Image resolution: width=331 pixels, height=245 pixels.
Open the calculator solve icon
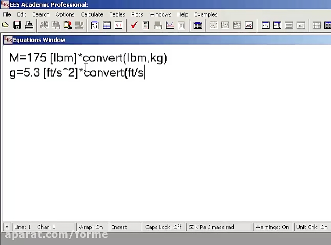[x=146, y=25]
